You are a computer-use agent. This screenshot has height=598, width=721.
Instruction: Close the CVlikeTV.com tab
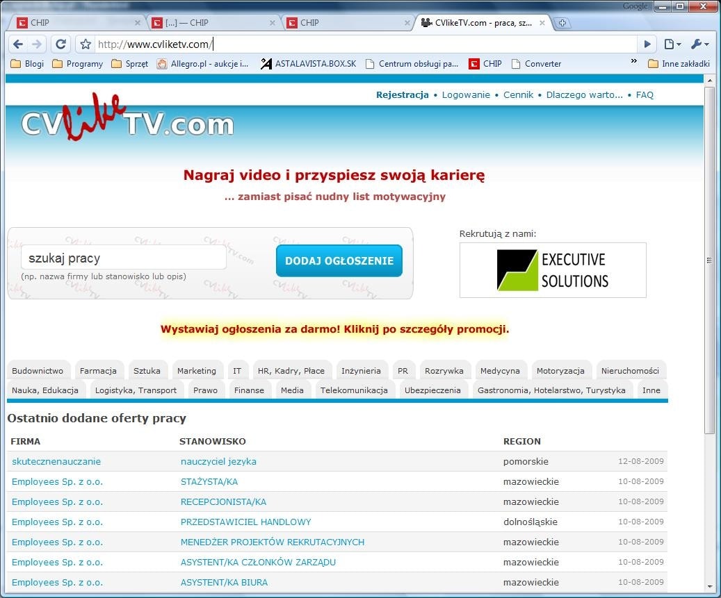pyautogui.click(x=542, y=22)
